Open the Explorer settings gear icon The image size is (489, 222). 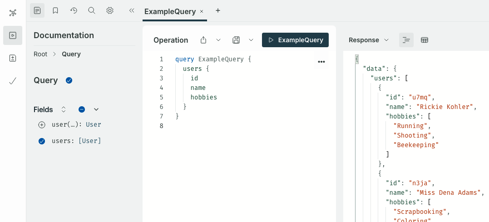tap(109, 10)
